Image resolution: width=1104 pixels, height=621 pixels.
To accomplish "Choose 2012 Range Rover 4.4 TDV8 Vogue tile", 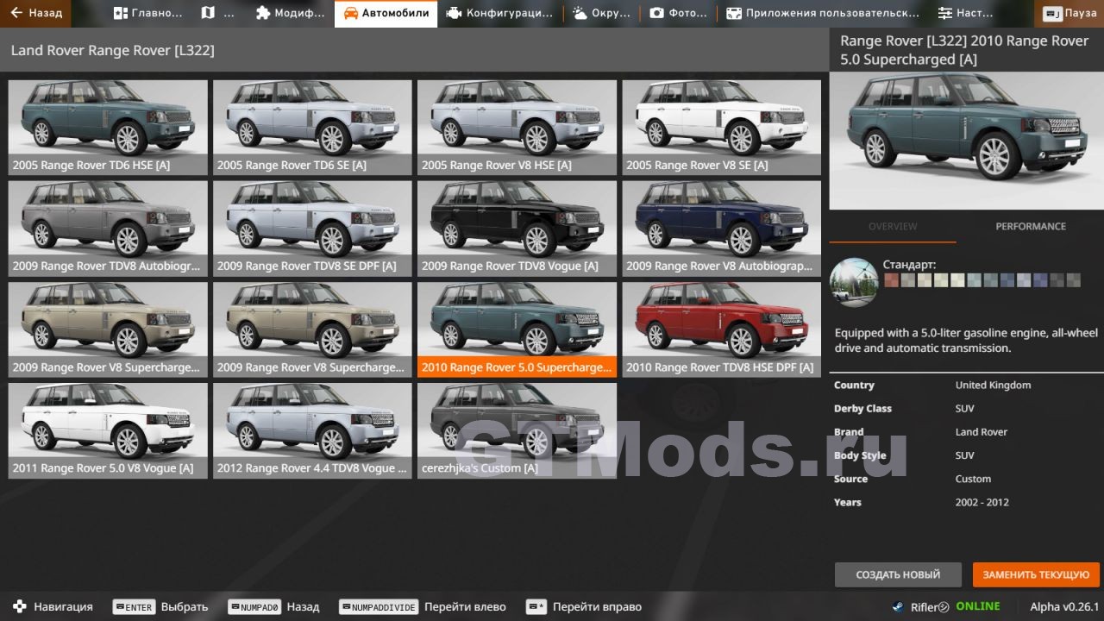I will [312, 430].
